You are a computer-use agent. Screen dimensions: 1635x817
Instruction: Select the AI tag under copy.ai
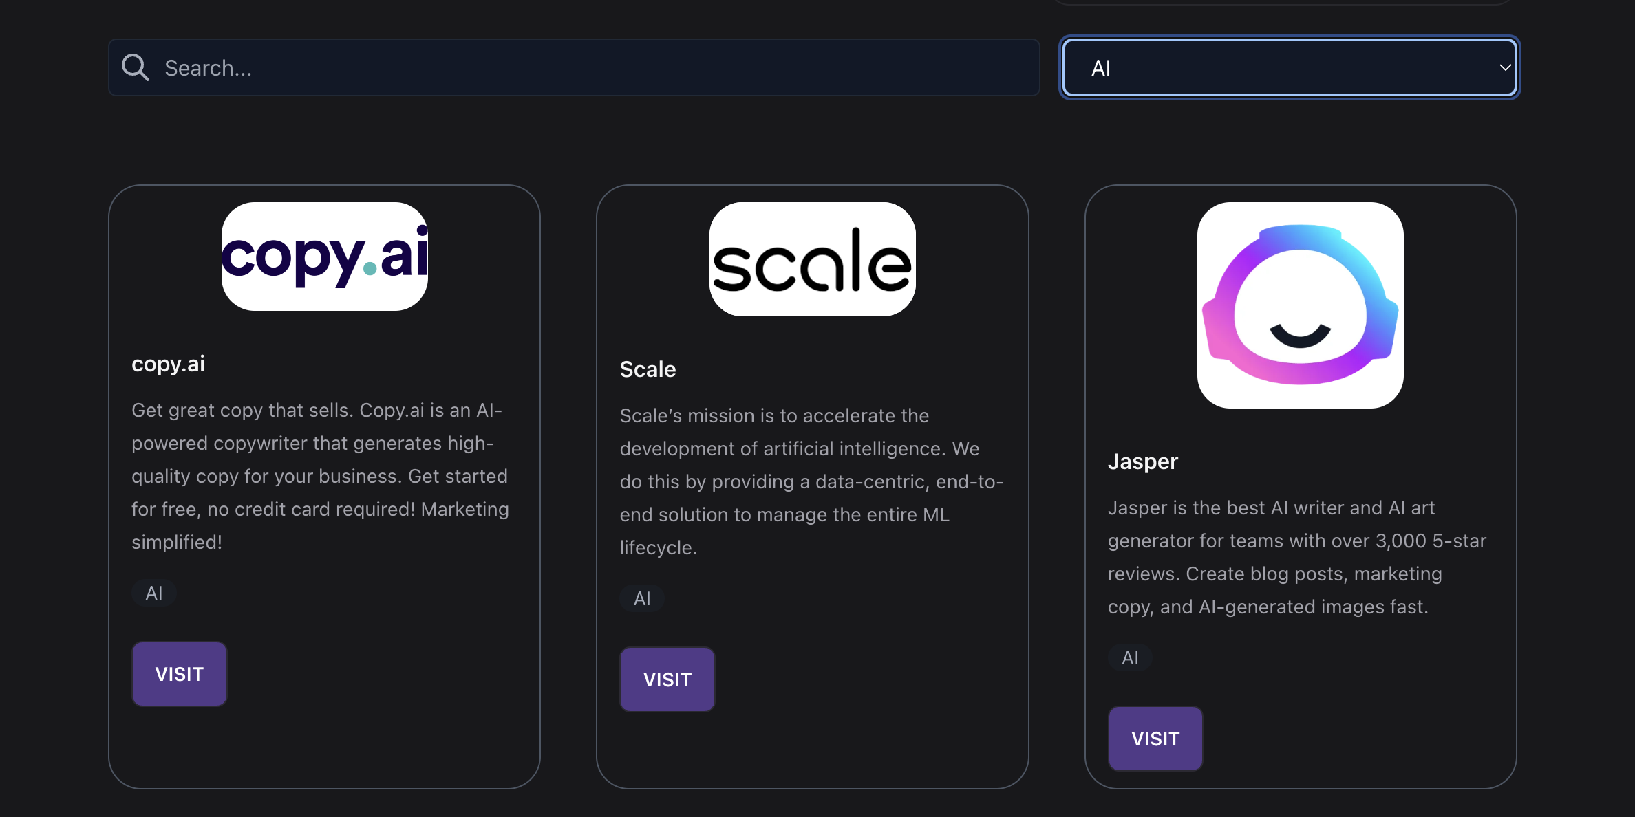(x=154, y=593)
